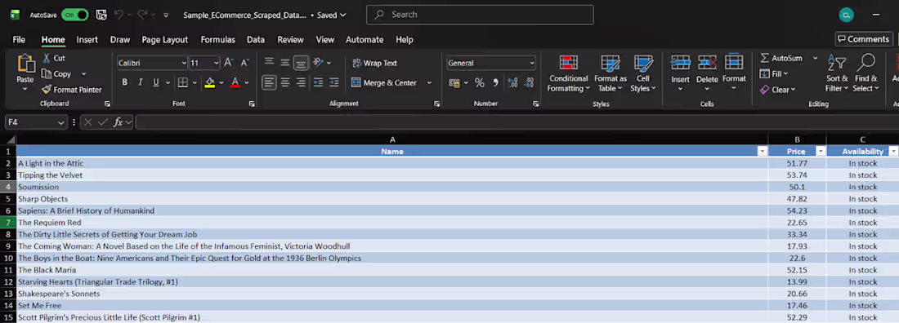
Task: Open Conditional Formatting menu
Action: pos(568,73)
